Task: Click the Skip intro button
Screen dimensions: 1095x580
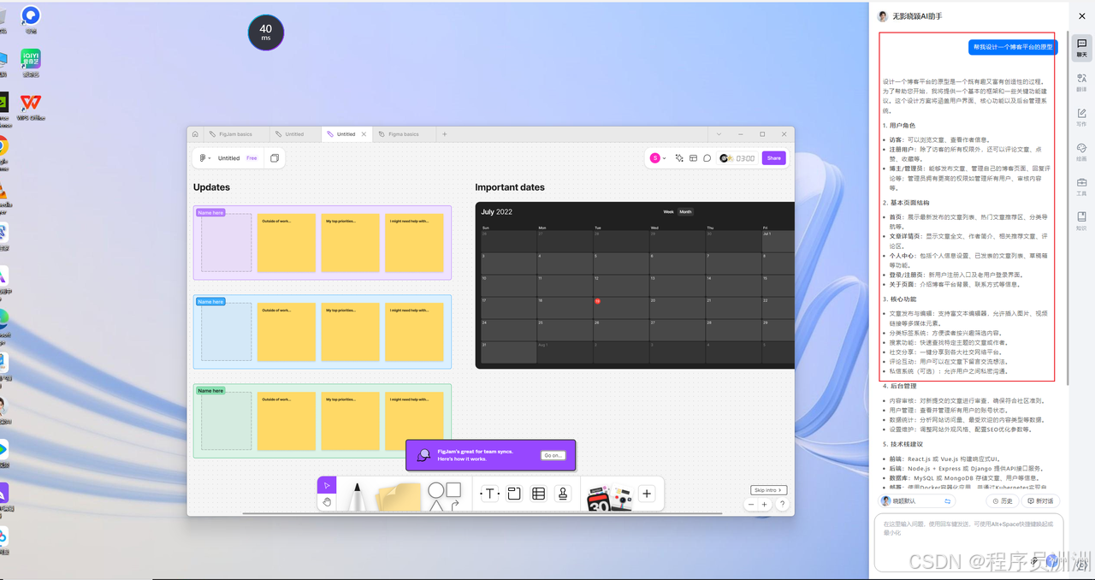Action: 769,490
